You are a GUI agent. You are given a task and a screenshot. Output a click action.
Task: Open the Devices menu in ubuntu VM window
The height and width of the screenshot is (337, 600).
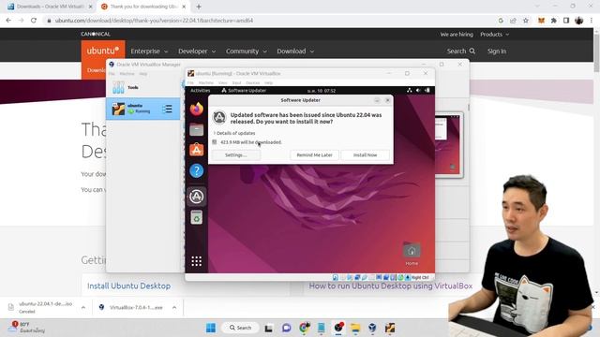[x=252, y=83]
